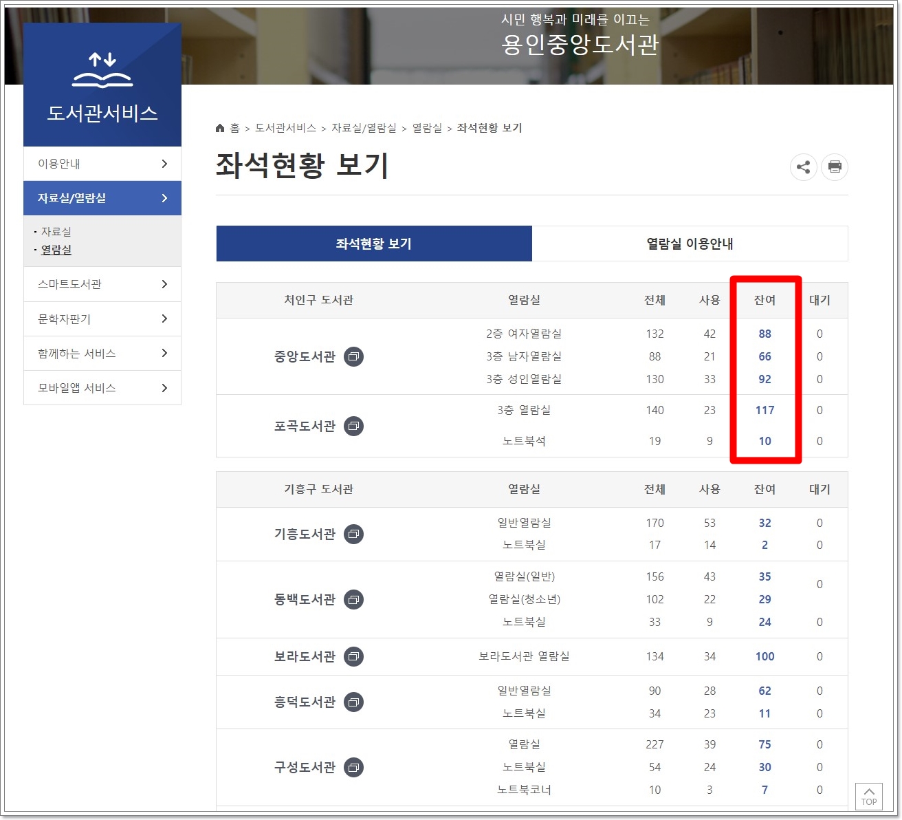Select the 좌석현황 보기 tab
Image resolution: width=902 pixels, height=820 pixels.
pyautogui.click(x=374, y=244)
